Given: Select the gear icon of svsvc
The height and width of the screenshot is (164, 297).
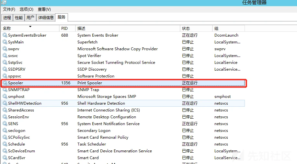Looking at the screenshot, I should [x=5, y=55].
